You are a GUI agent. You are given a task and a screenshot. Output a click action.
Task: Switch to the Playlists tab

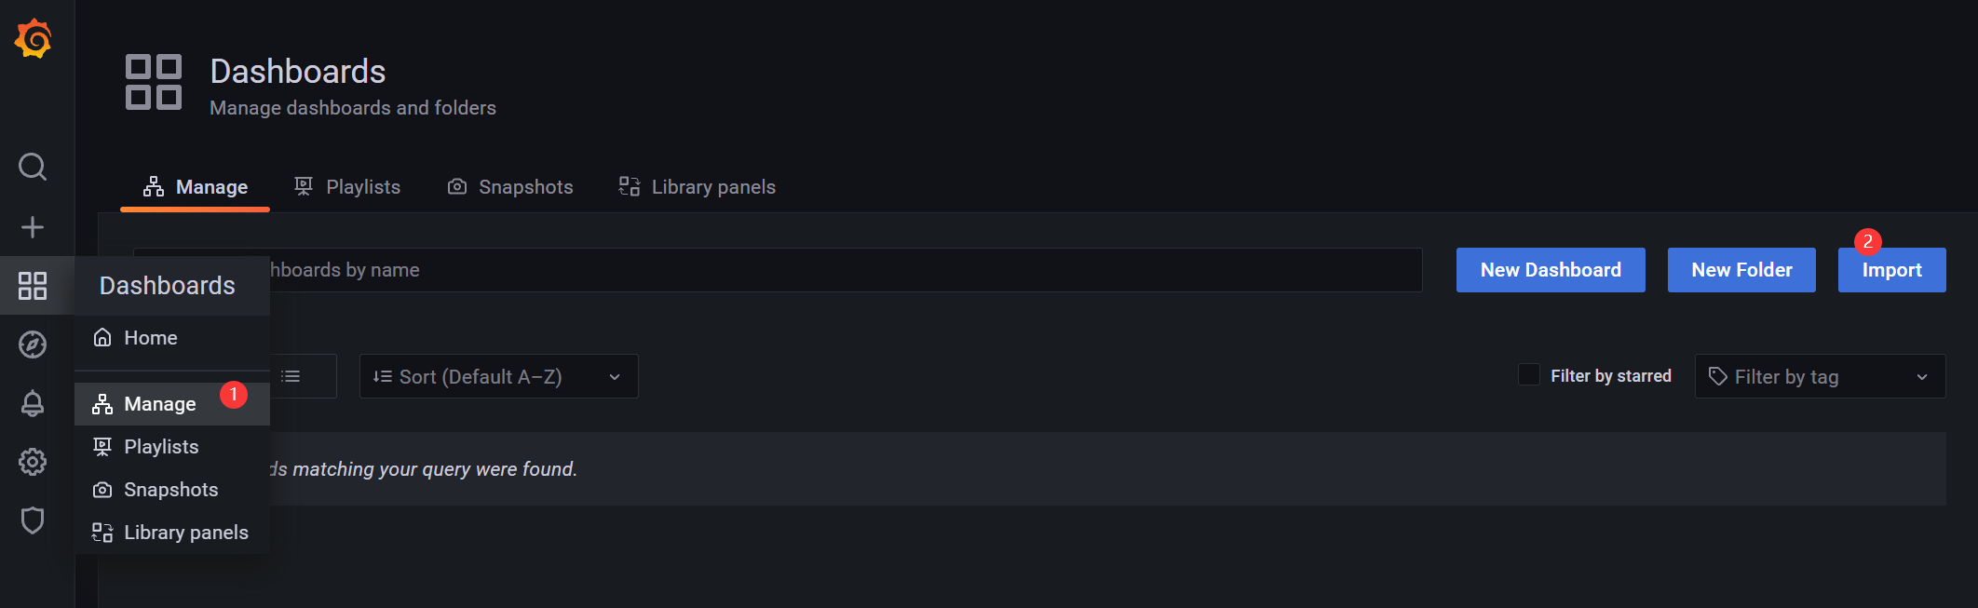[347, 187]
